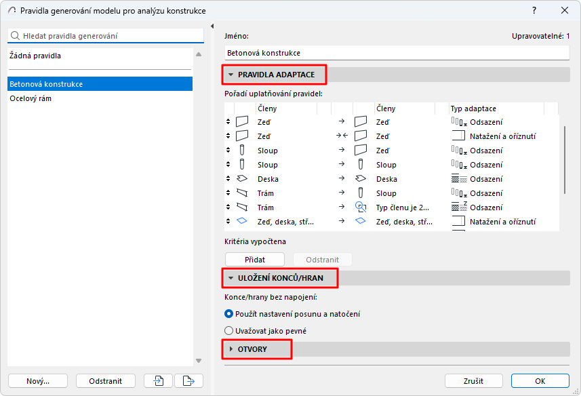Click the magnifier 'Typ členu je 2...' icon
Image resolution: width=581 pixels, height=396 pixels.
pyautogui.click(x=361, y=207)
